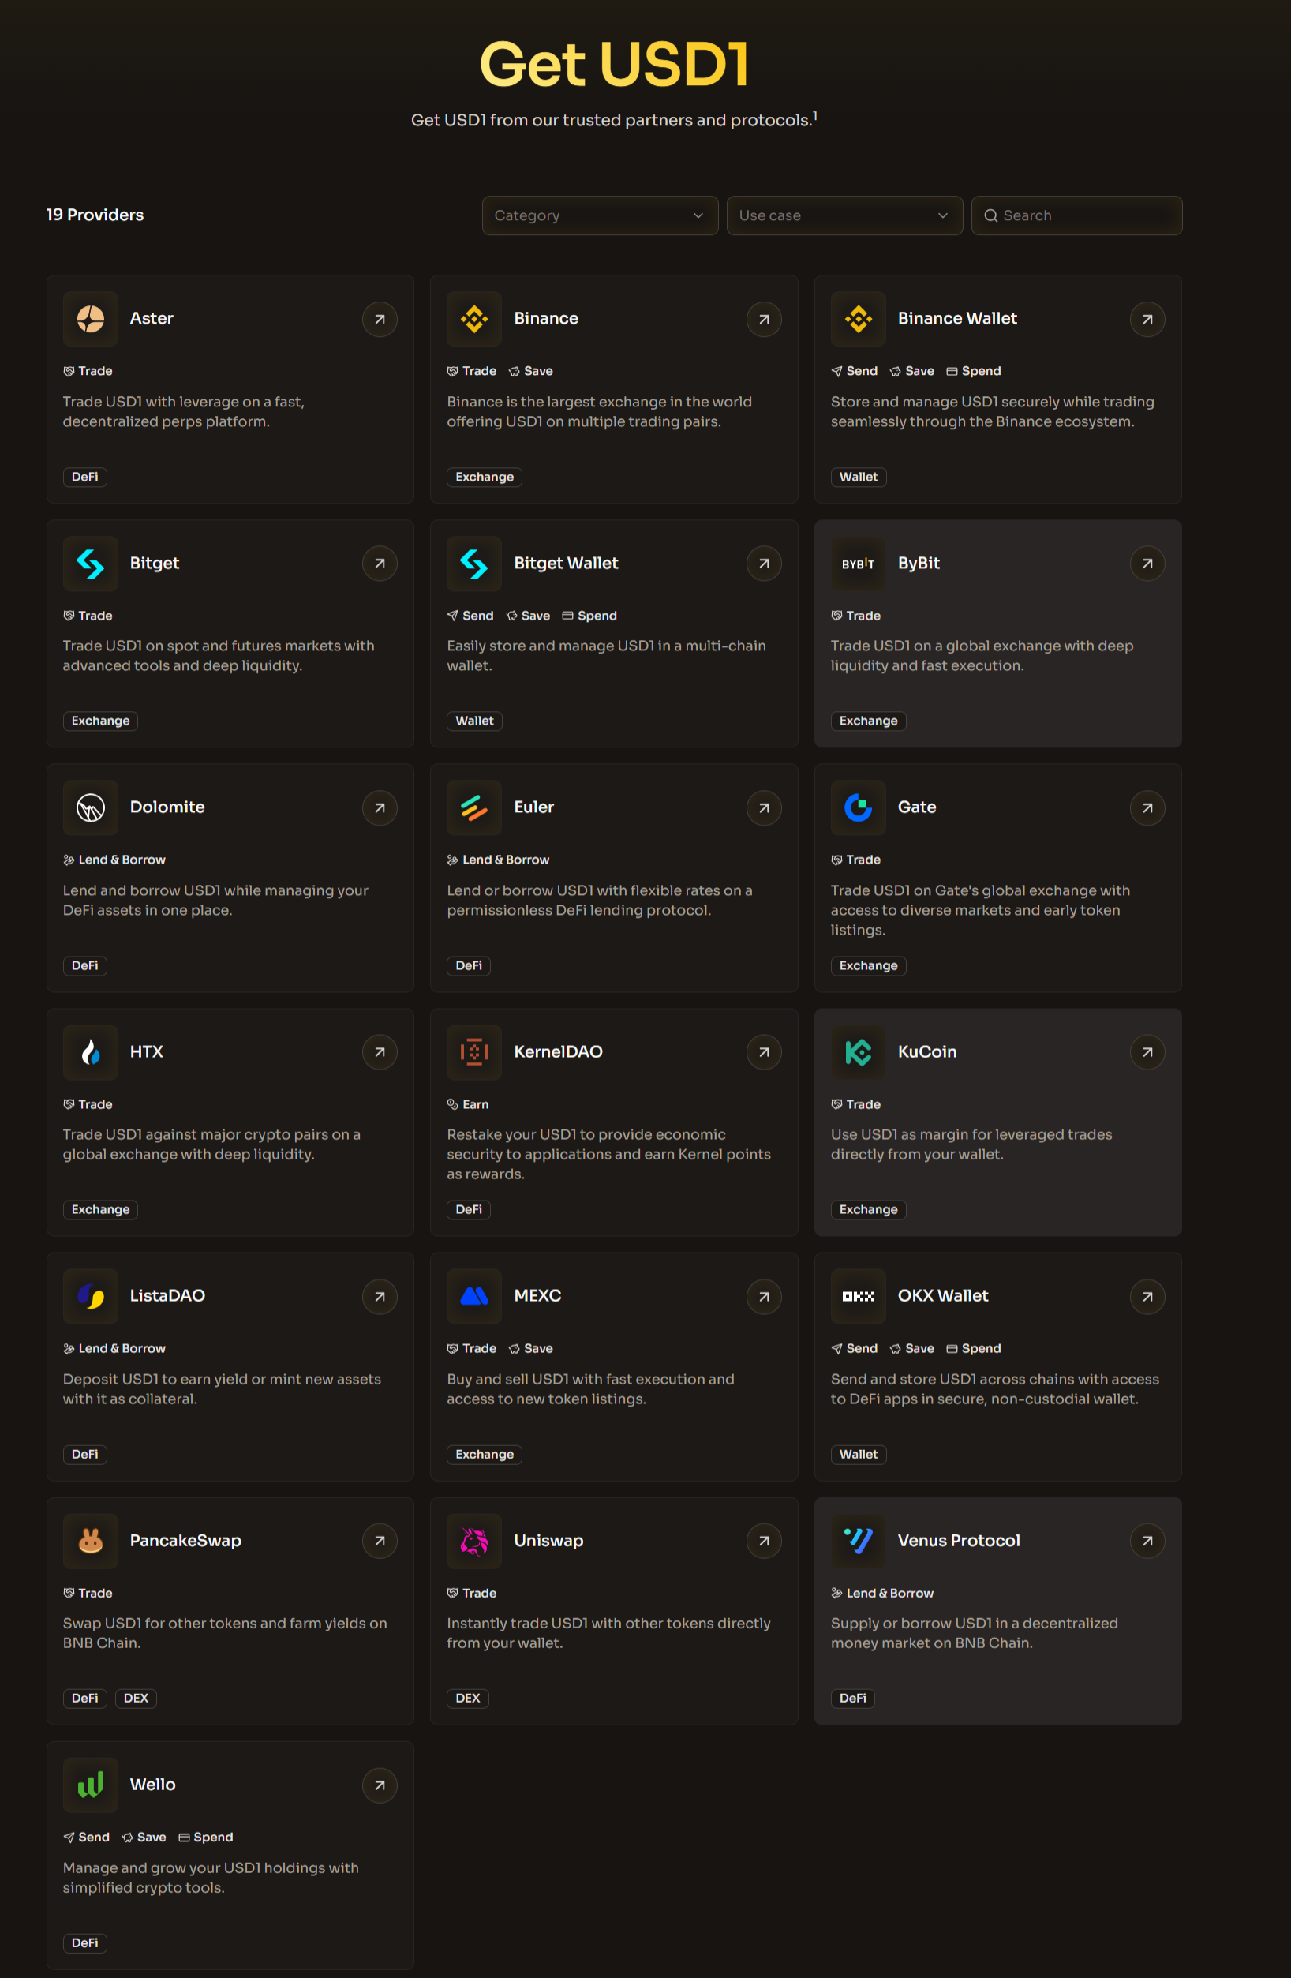
Task: Click the Euler logo icon
Action: [474, 807]
